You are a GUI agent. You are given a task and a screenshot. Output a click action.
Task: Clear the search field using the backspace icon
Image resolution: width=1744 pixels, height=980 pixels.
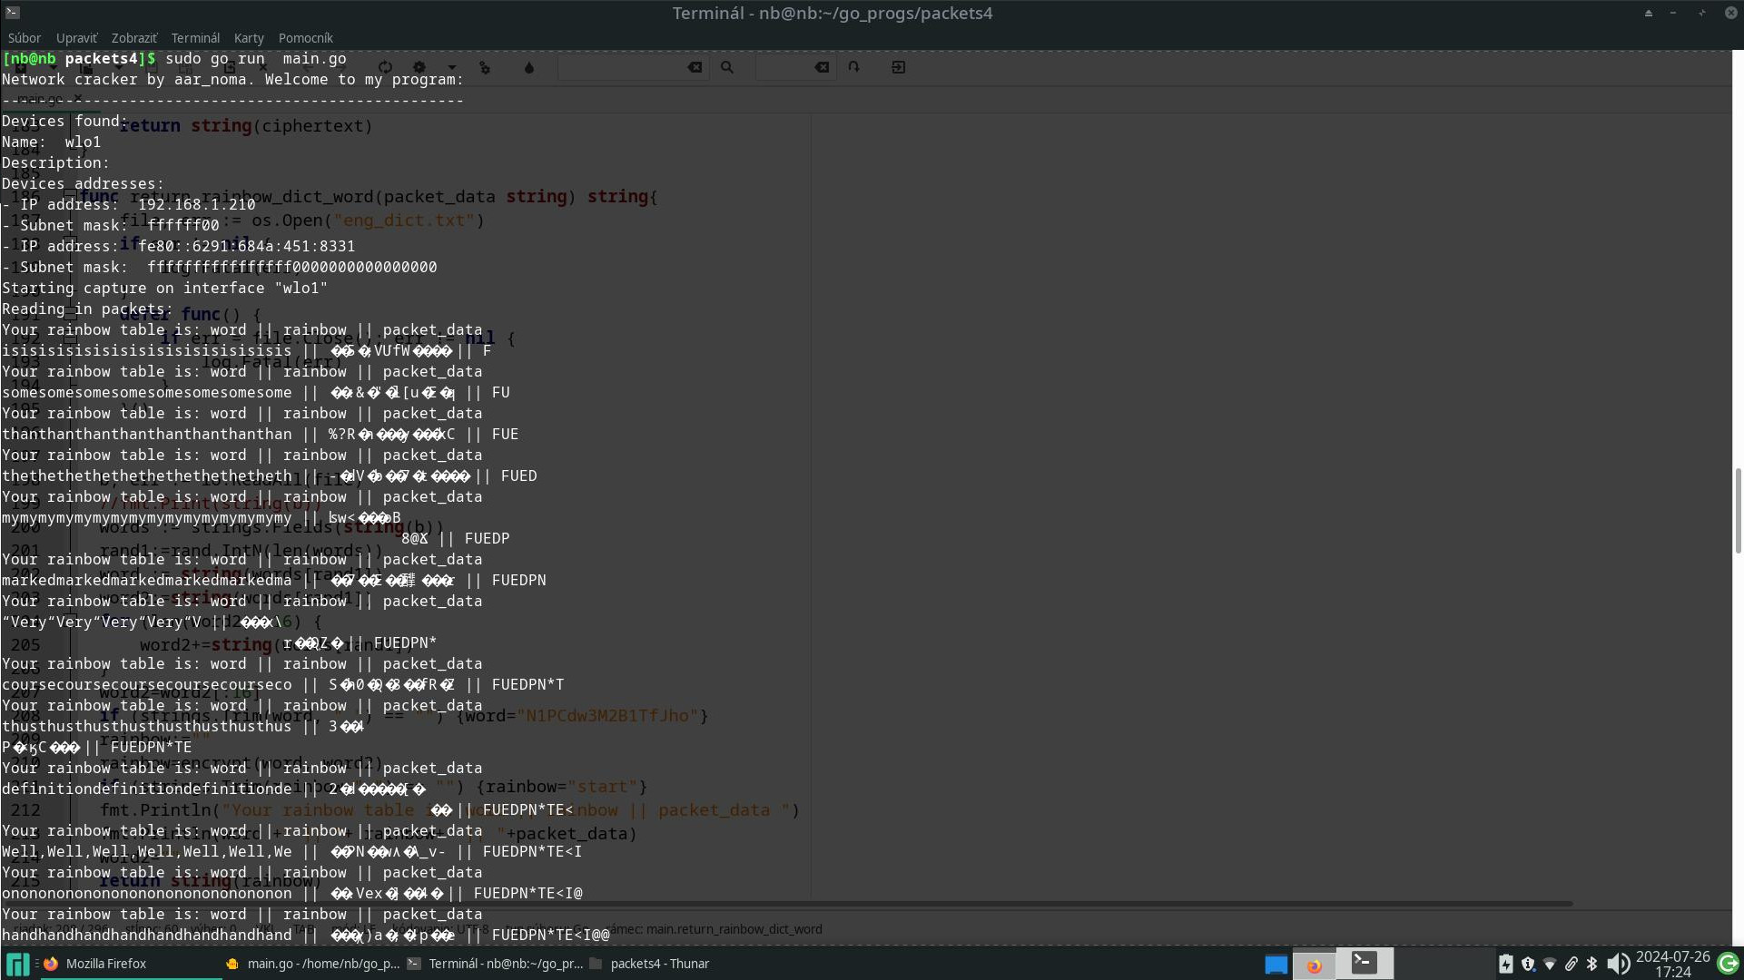point(695,67)
